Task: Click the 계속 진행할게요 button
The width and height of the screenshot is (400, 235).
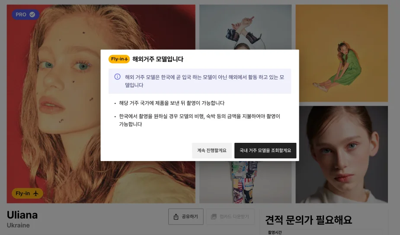Action: (212, 151)
